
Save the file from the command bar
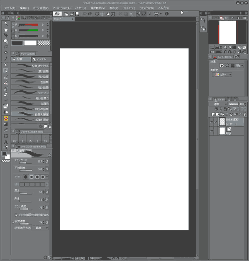click(77, 14)
